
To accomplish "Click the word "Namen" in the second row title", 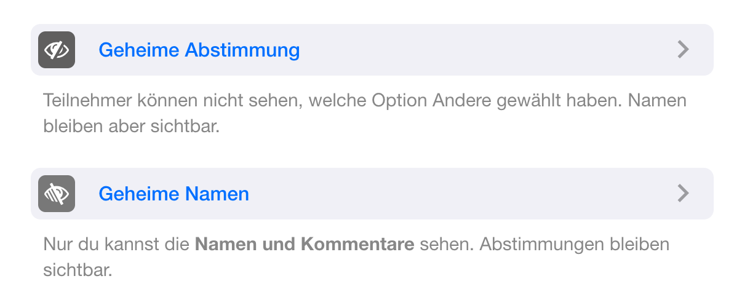I will [217, 194].
